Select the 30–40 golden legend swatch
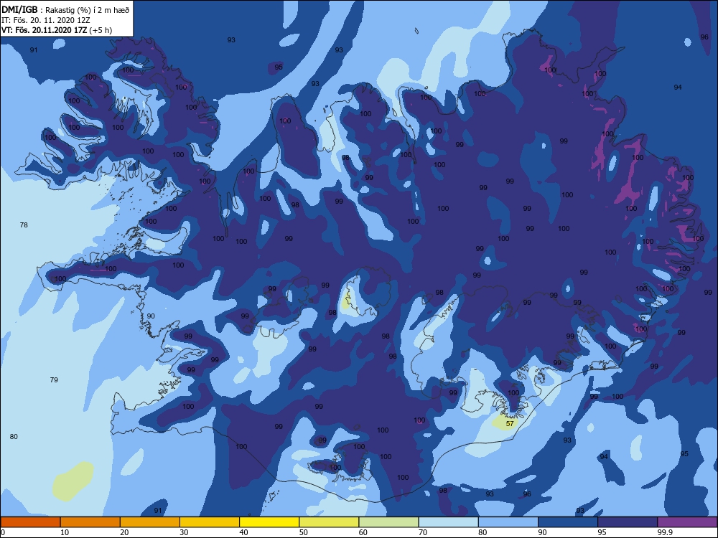 (x=210, y=522)
